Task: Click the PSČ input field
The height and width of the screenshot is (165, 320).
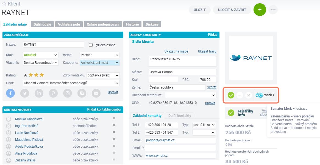Action: [x=208, y=80]
